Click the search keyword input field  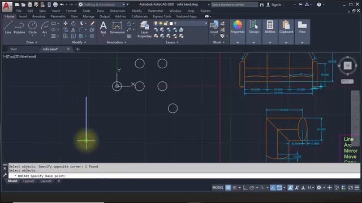tap(234, 5)
